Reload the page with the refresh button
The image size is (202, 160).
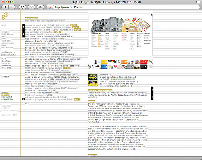22,7
